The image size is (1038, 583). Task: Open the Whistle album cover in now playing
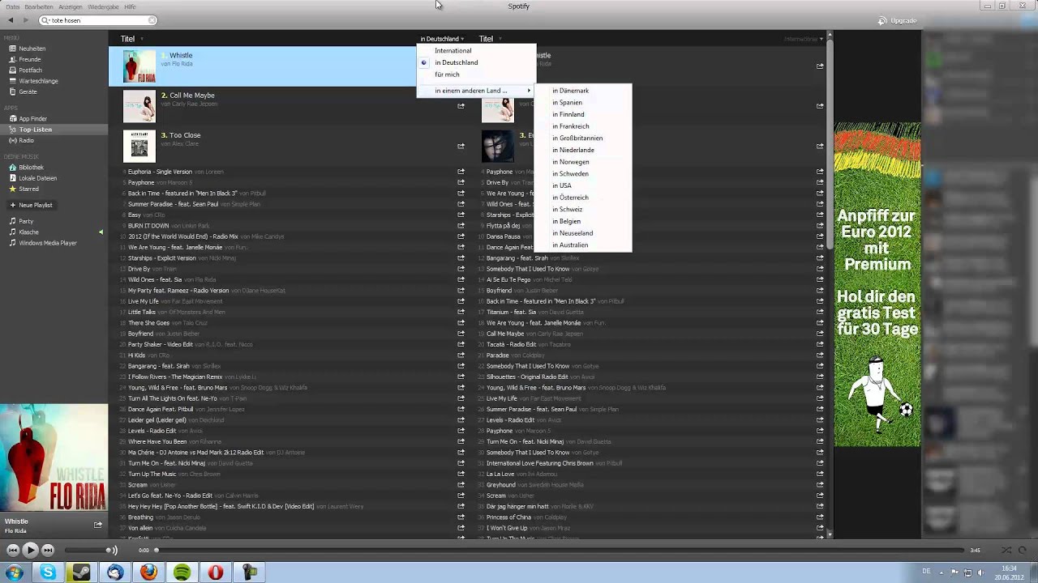pyautogui.click(x=54, y=458)
